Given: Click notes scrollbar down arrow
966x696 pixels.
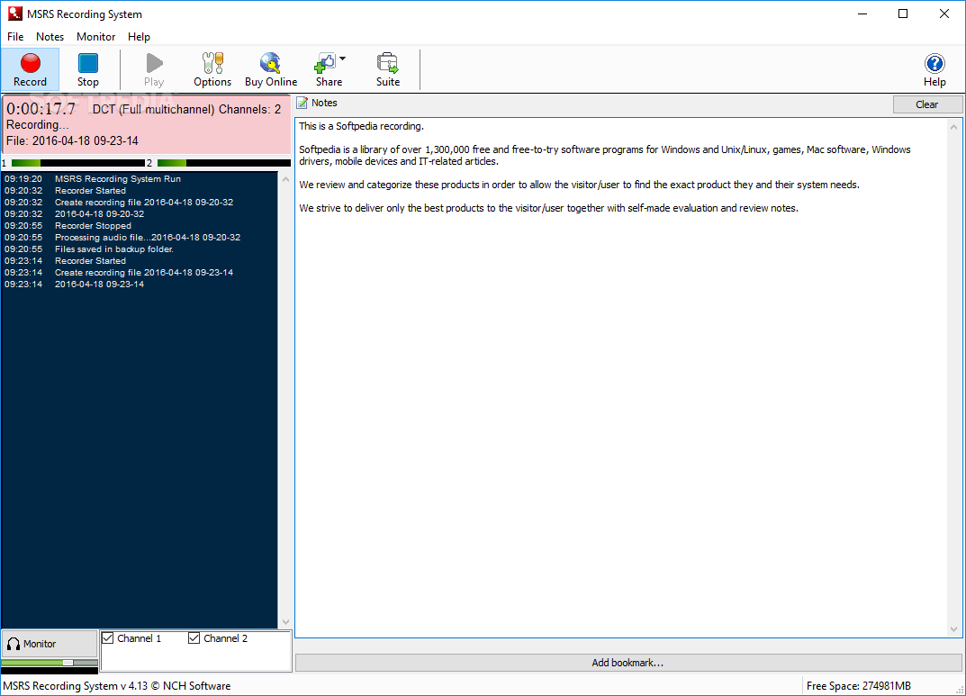Looking at the screenshot, I should [953, 628].
